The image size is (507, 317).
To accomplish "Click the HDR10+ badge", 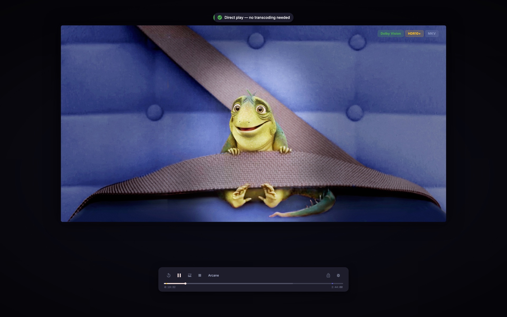I will pos(414,34).
